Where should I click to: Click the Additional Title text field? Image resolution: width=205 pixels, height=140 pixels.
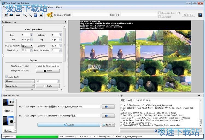click(48, 66)
